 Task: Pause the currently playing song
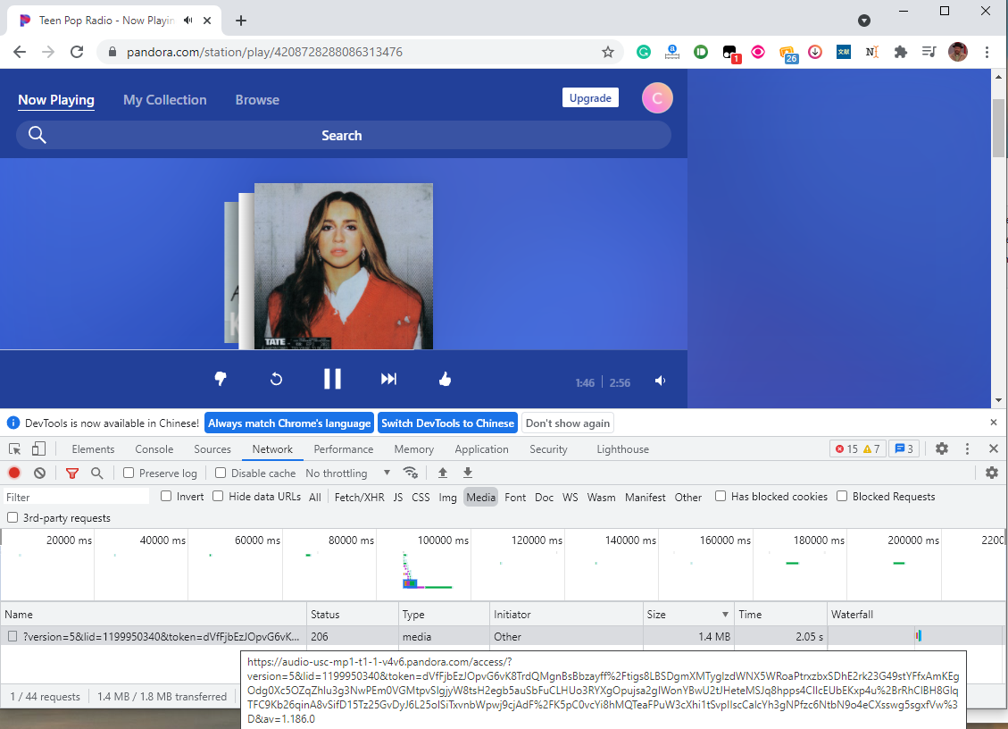[332, 379]
